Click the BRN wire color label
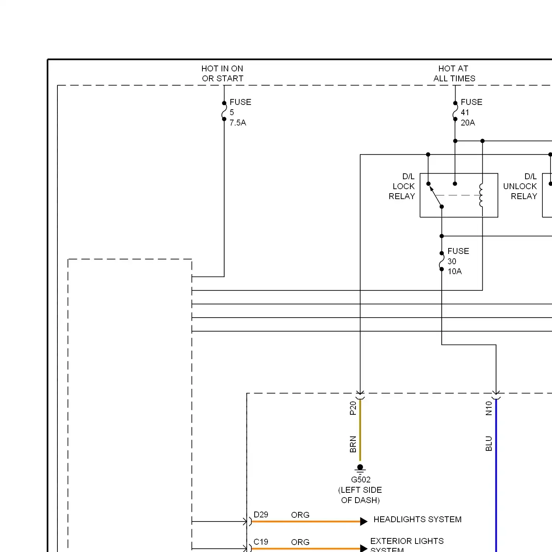The height and width of the screenshot is (552, 552). point(353,444)
